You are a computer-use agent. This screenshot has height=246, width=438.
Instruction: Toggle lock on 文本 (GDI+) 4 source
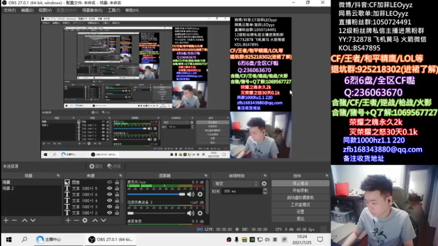pyautogui.click(x=117, y=201)
